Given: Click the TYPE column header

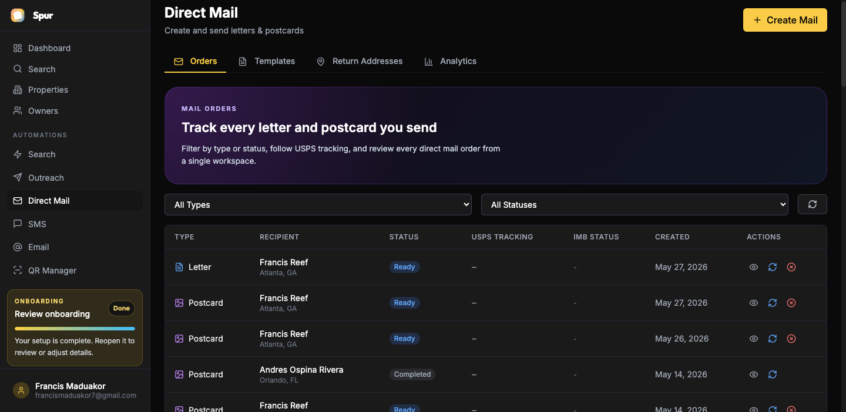Looking at the screenshot, I should [184, 237].
